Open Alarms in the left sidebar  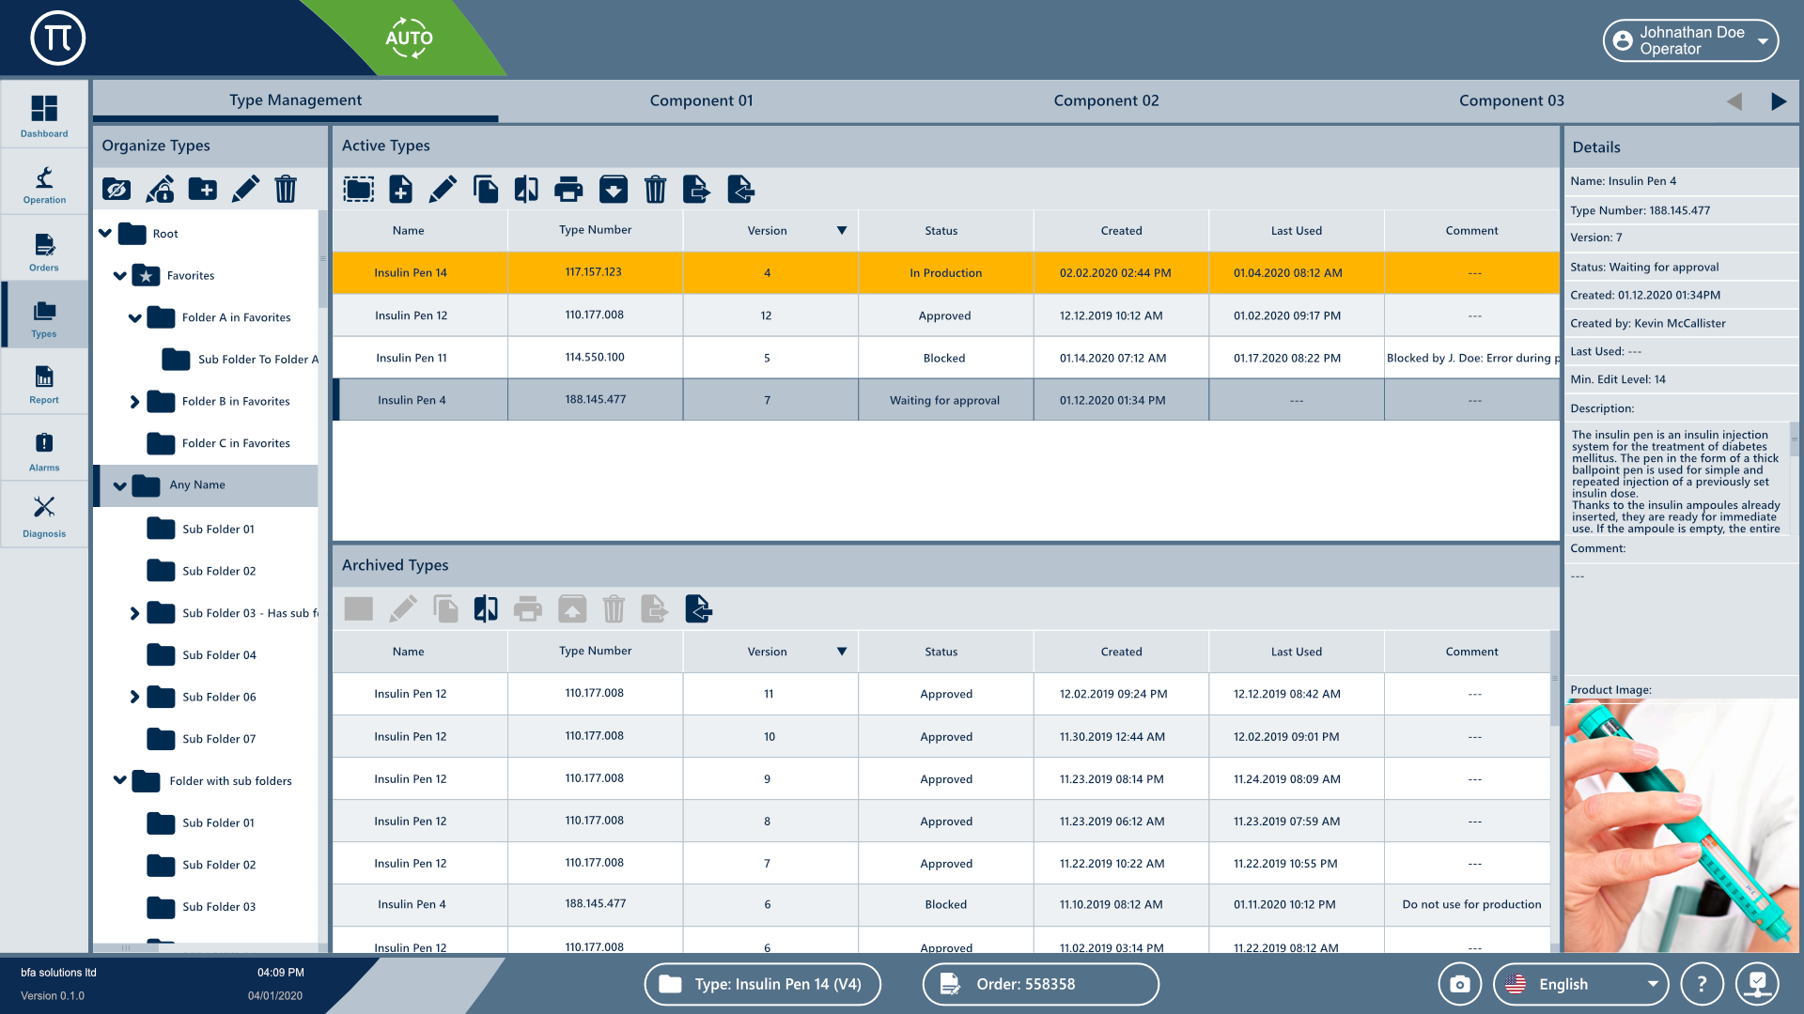(x=44, y=451)
